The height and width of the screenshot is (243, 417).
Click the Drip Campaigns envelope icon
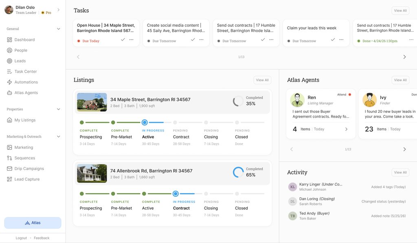click(10, 168)
